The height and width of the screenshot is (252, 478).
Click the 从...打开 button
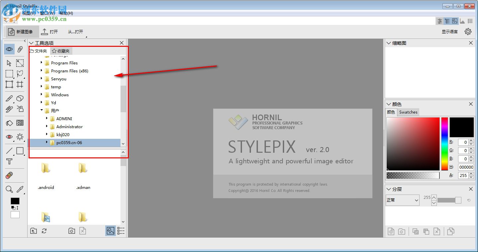coord(76,32)
